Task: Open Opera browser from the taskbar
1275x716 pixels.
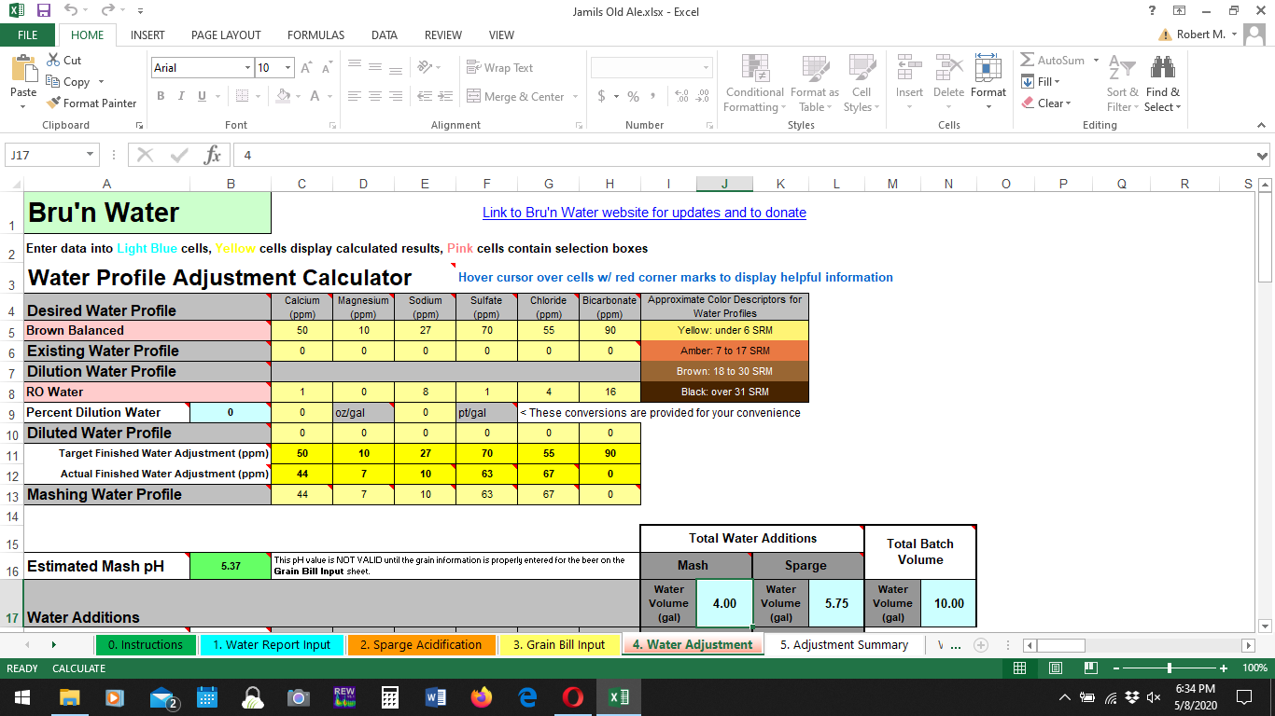Action: point(573,696)
